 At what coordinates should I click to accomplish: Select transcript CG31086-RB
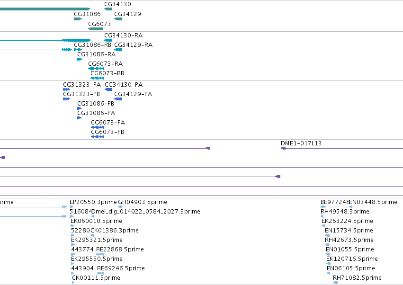(x=78, y=50)
